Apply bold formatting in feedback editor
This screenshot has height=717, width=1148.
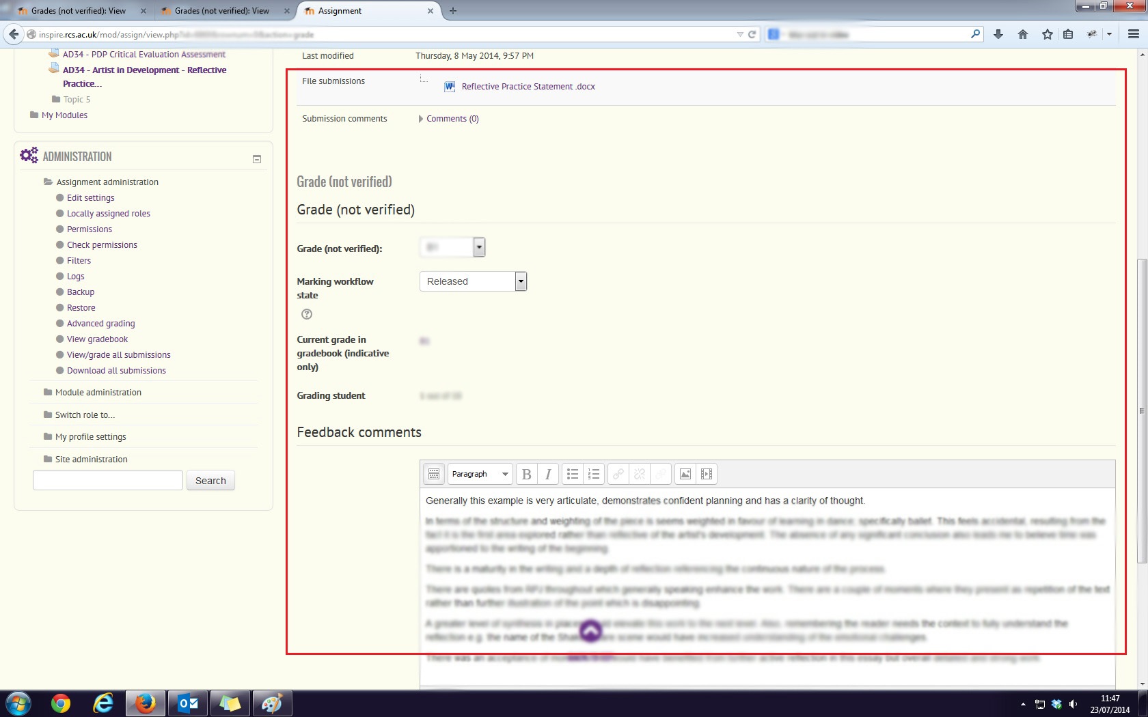pos(526,474)
